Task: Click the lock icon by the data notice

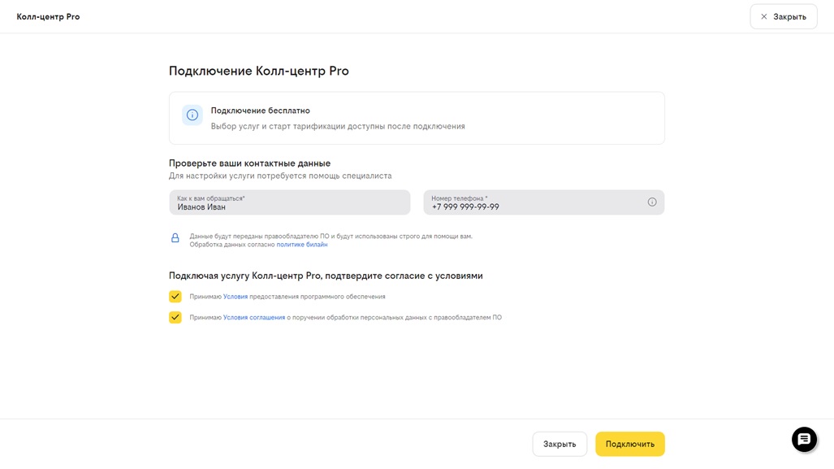Action: coord(175,238)
